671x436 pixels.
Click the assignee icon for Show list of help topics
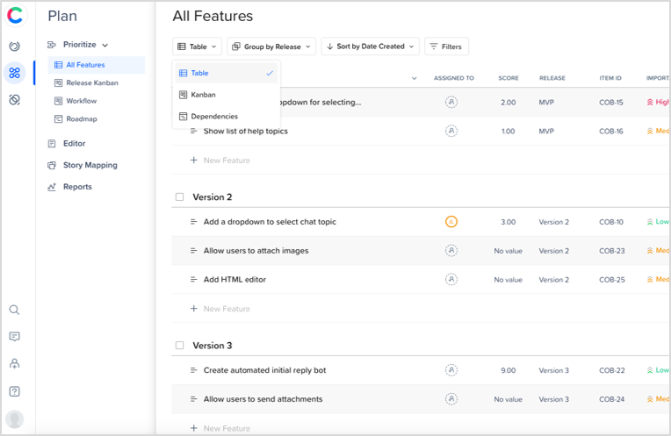451,132
